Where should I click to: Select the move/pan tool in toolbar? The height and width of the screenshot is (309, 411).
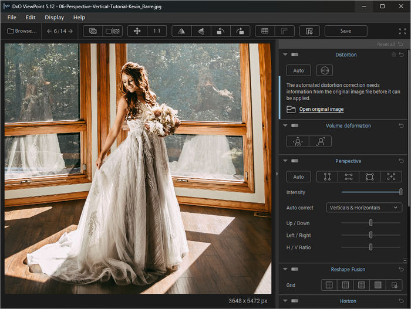point(137,31)
